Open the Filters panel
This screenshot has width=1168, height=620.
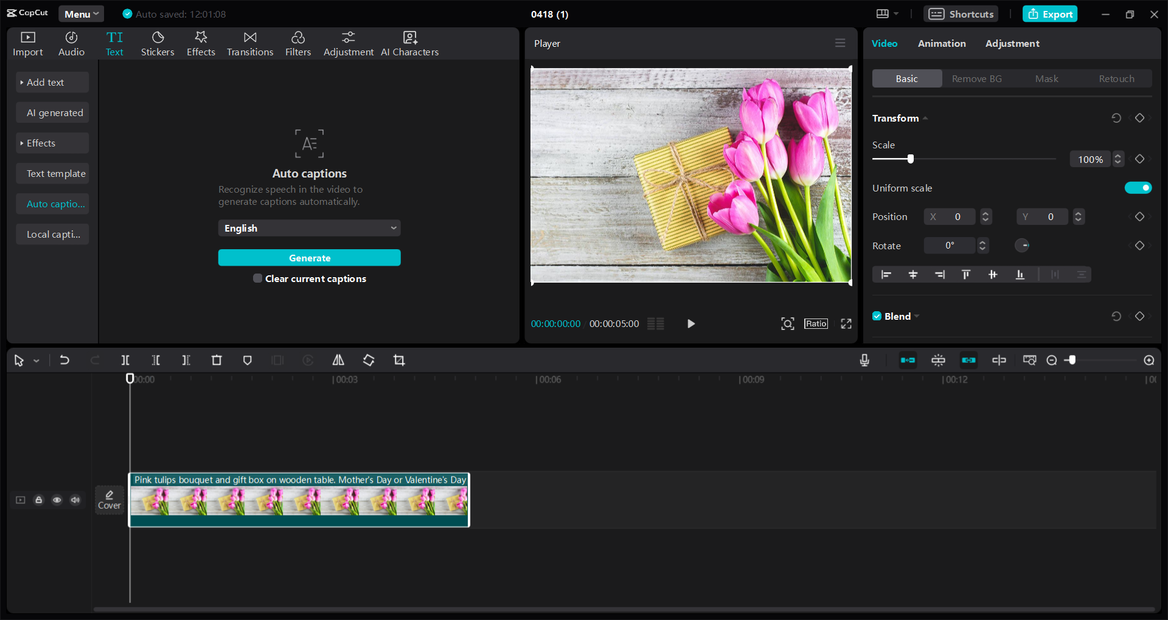[x=298, y=43]
